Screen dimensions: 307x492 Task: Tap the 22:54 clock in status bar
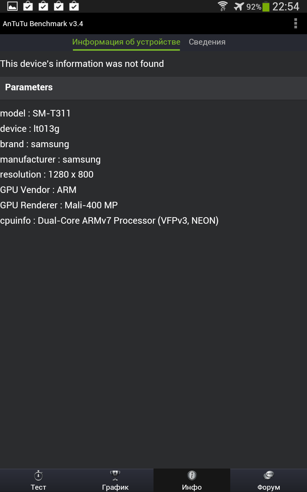[286, 7]
